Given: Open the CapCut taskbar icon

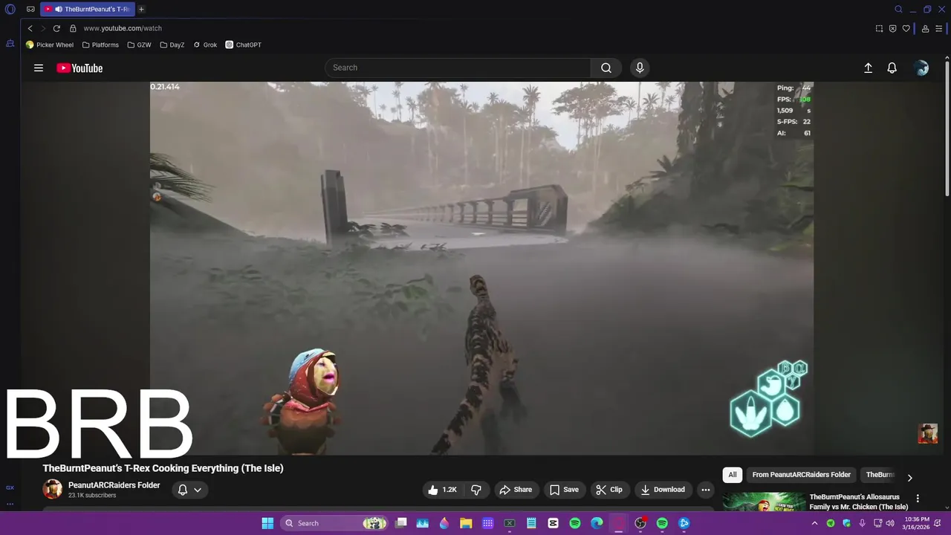Looking at the screenshot, I should click(x=553, y=523).
